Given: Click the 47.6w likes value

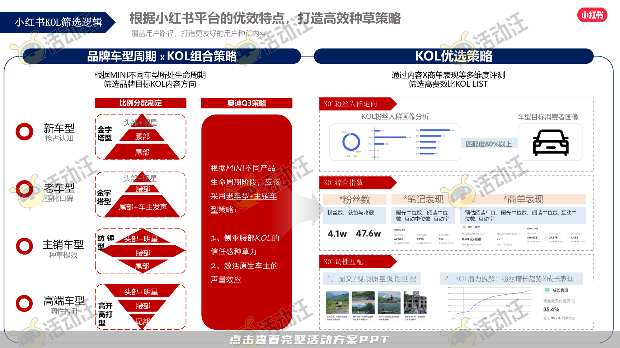Looking at the screenshot, I should (x=368, y=233).
